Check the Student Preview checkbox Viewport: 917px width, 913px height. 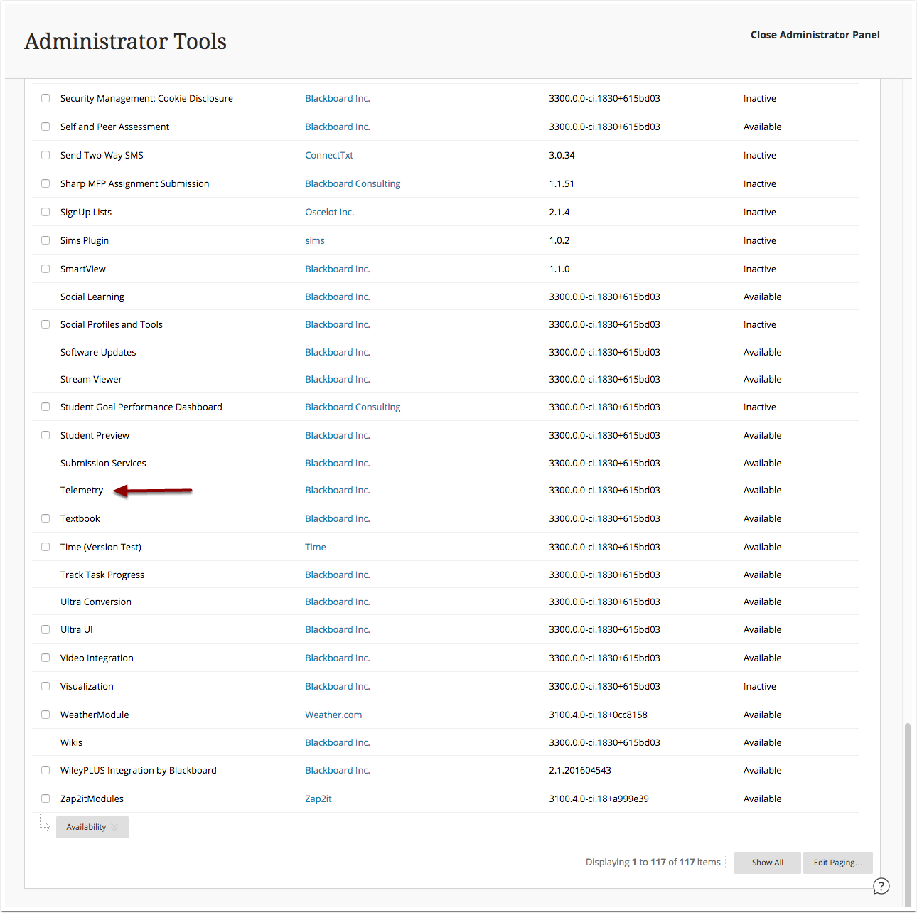pos(45,435)
